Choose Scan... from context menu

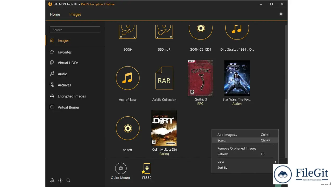245,140
